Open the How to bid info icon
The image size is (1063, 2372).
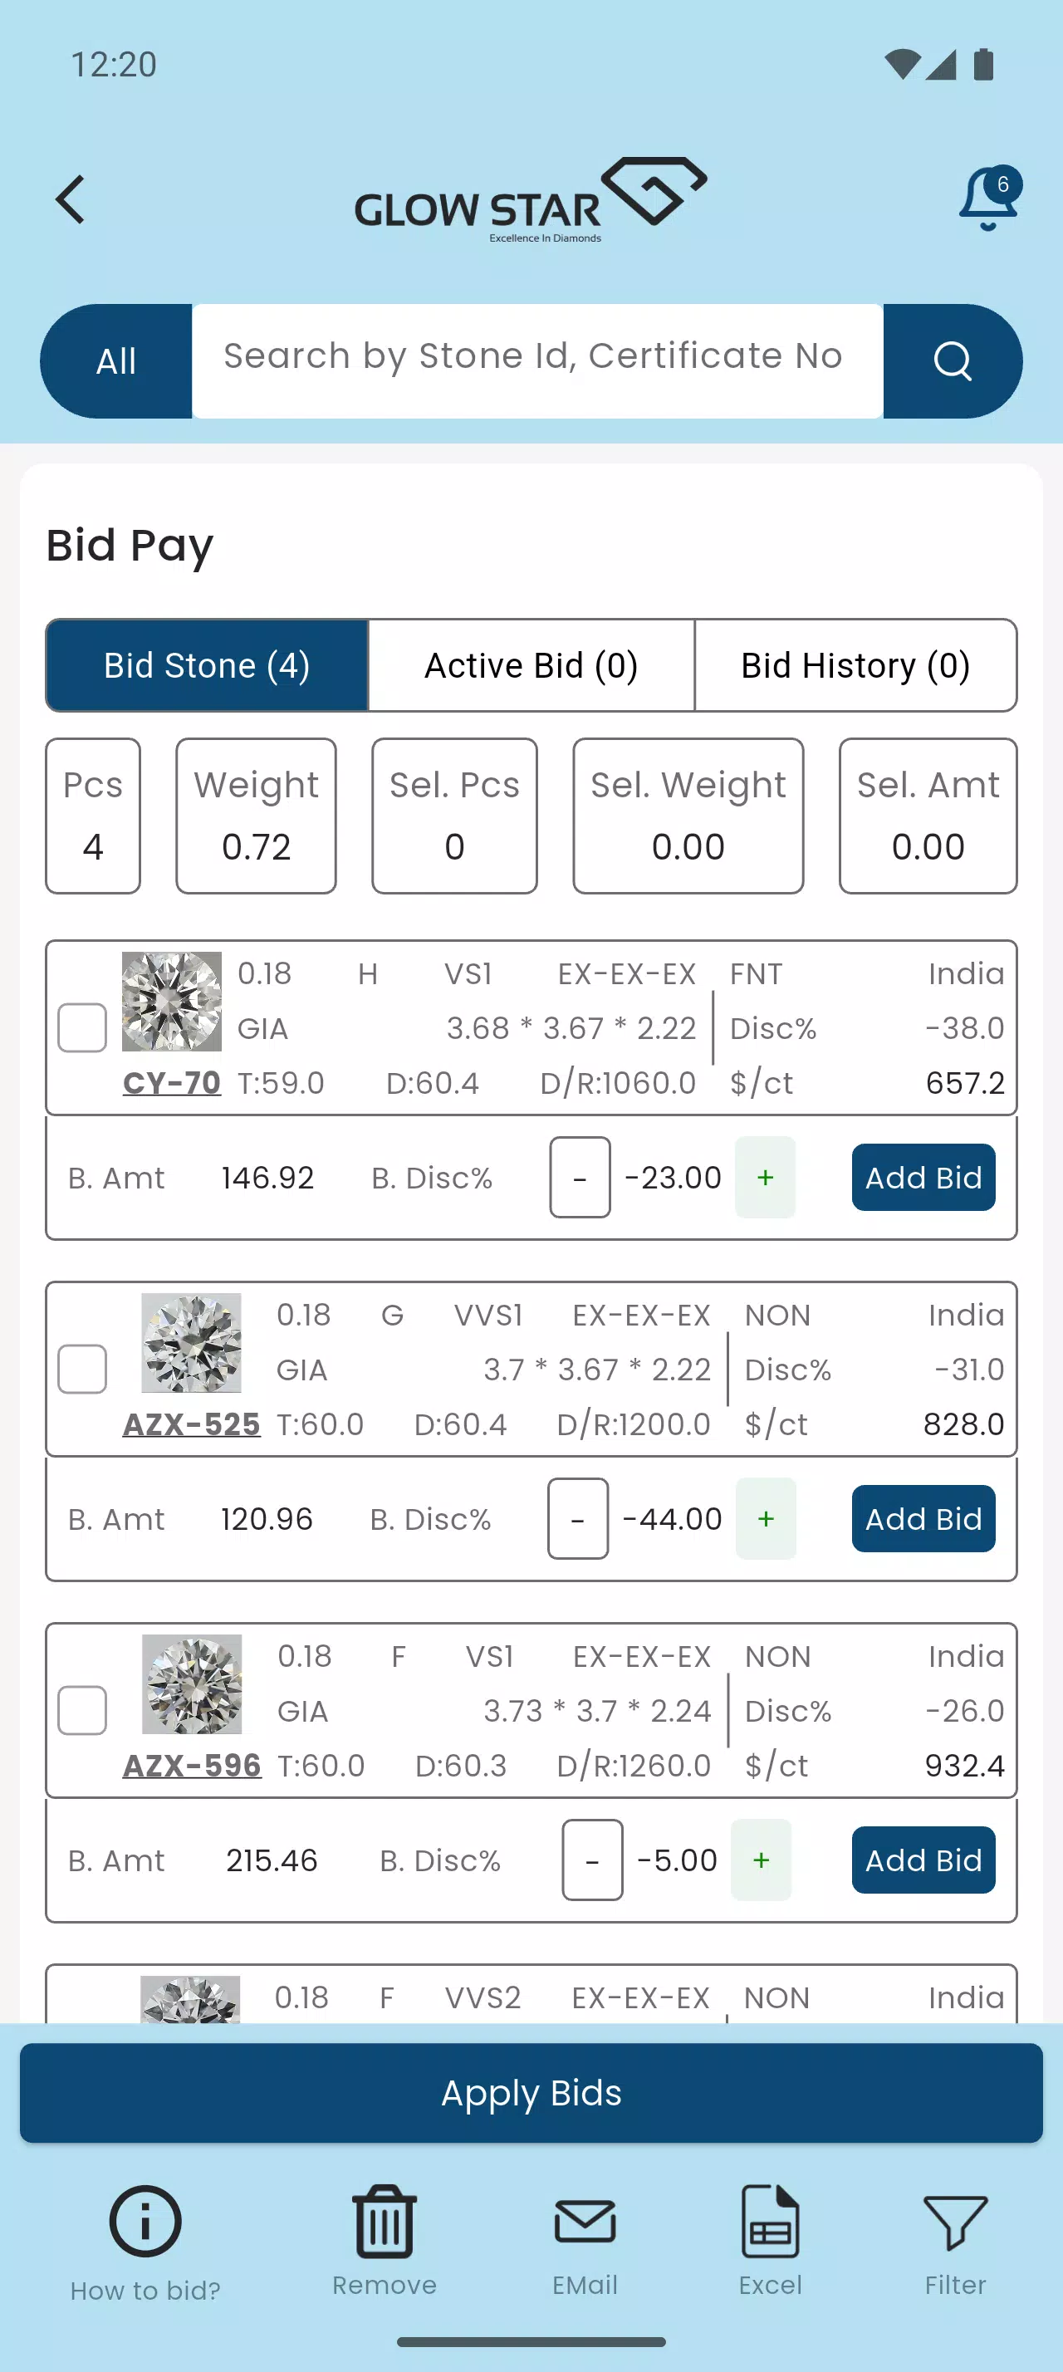click(145, 2222)
